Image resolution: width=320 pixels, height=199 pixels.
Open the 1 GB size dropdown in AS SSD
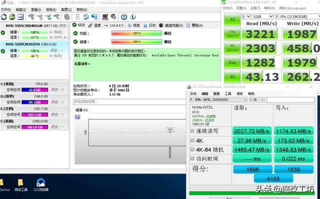pos(257,99)
